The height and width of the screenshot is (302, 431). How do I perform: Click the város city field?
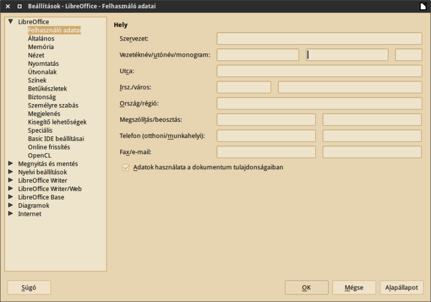[x=350, y=87]
